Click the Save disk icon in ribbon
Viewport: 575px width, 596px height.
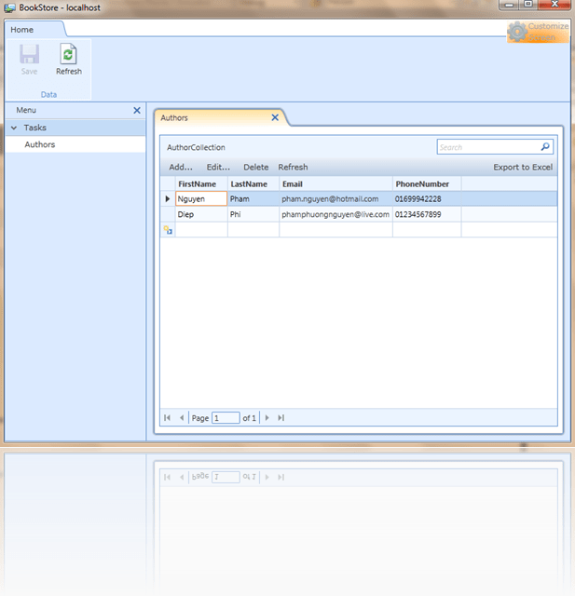tap(30, 54)
